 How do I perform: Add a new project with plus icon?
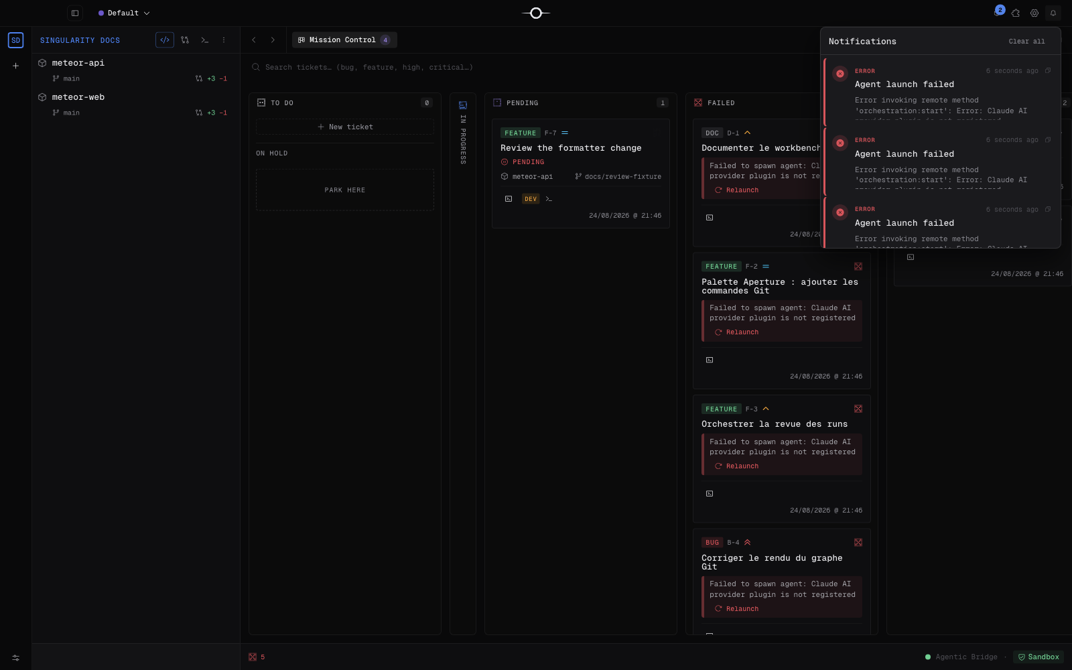[15, 66]
